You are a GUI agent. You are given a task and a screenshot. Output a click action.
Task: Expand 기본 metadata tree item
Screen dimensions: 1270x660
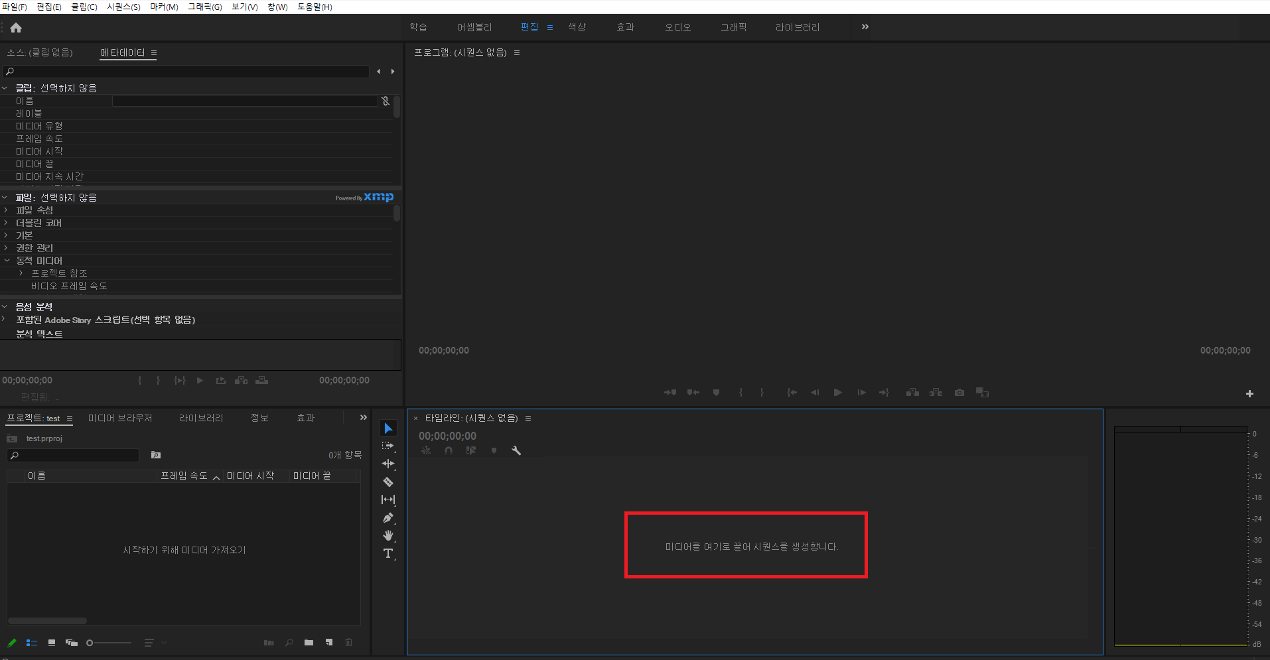(6, 235)
